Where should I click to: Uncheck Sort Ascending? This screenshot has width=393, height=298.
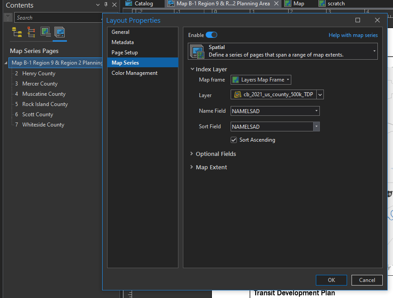[234, 139]
